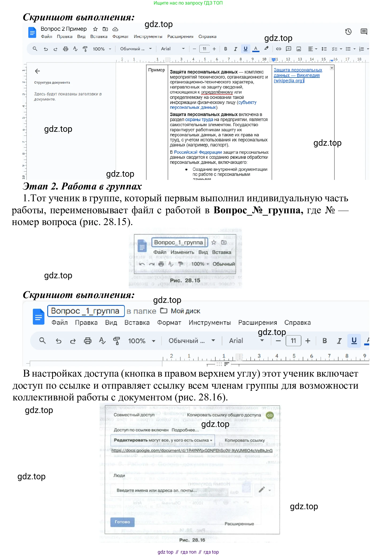This screenshot has width=377, height=556.
Task: Click the font size 11 field in Вопрос 2 Пример
Action: (x=204, y=49)
